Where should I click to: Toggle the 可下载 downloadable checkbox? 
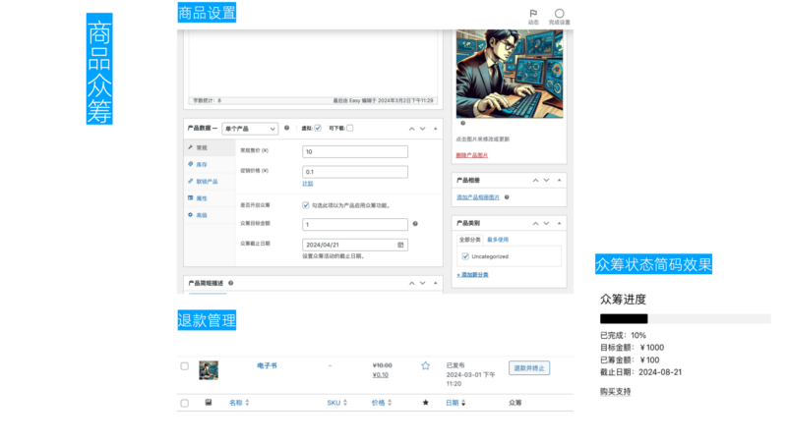(350, 129)
